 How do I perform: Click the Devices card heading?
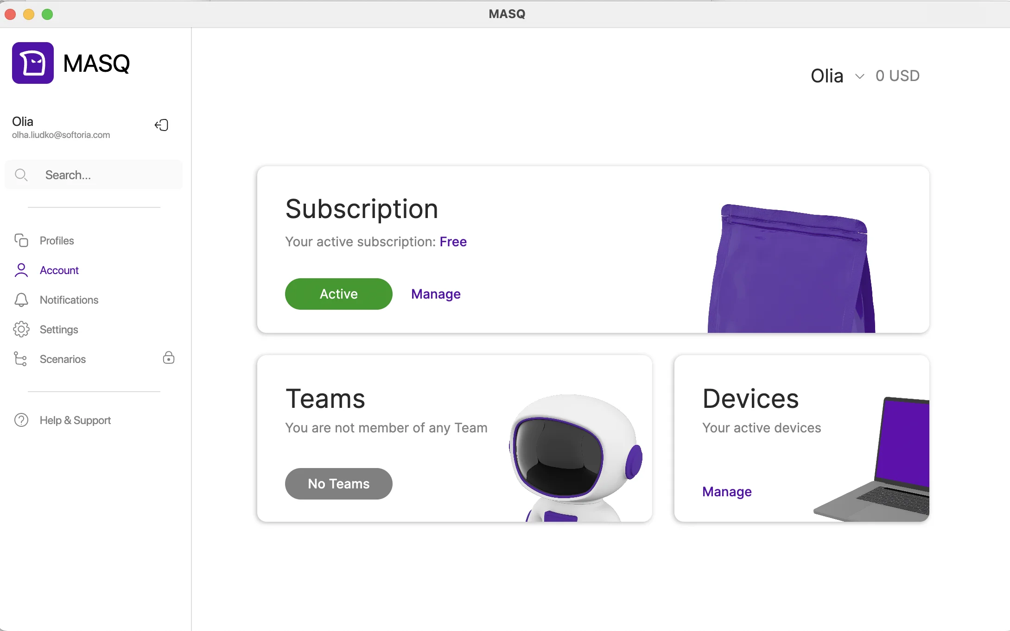tap(750, 399)
